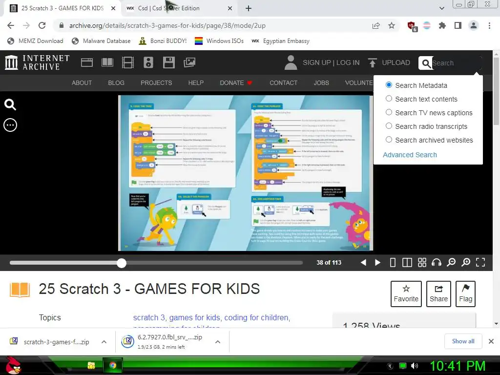Open the Software floppy disk icon
Screen dimensions: 500x375
click(x=168, y=62)
